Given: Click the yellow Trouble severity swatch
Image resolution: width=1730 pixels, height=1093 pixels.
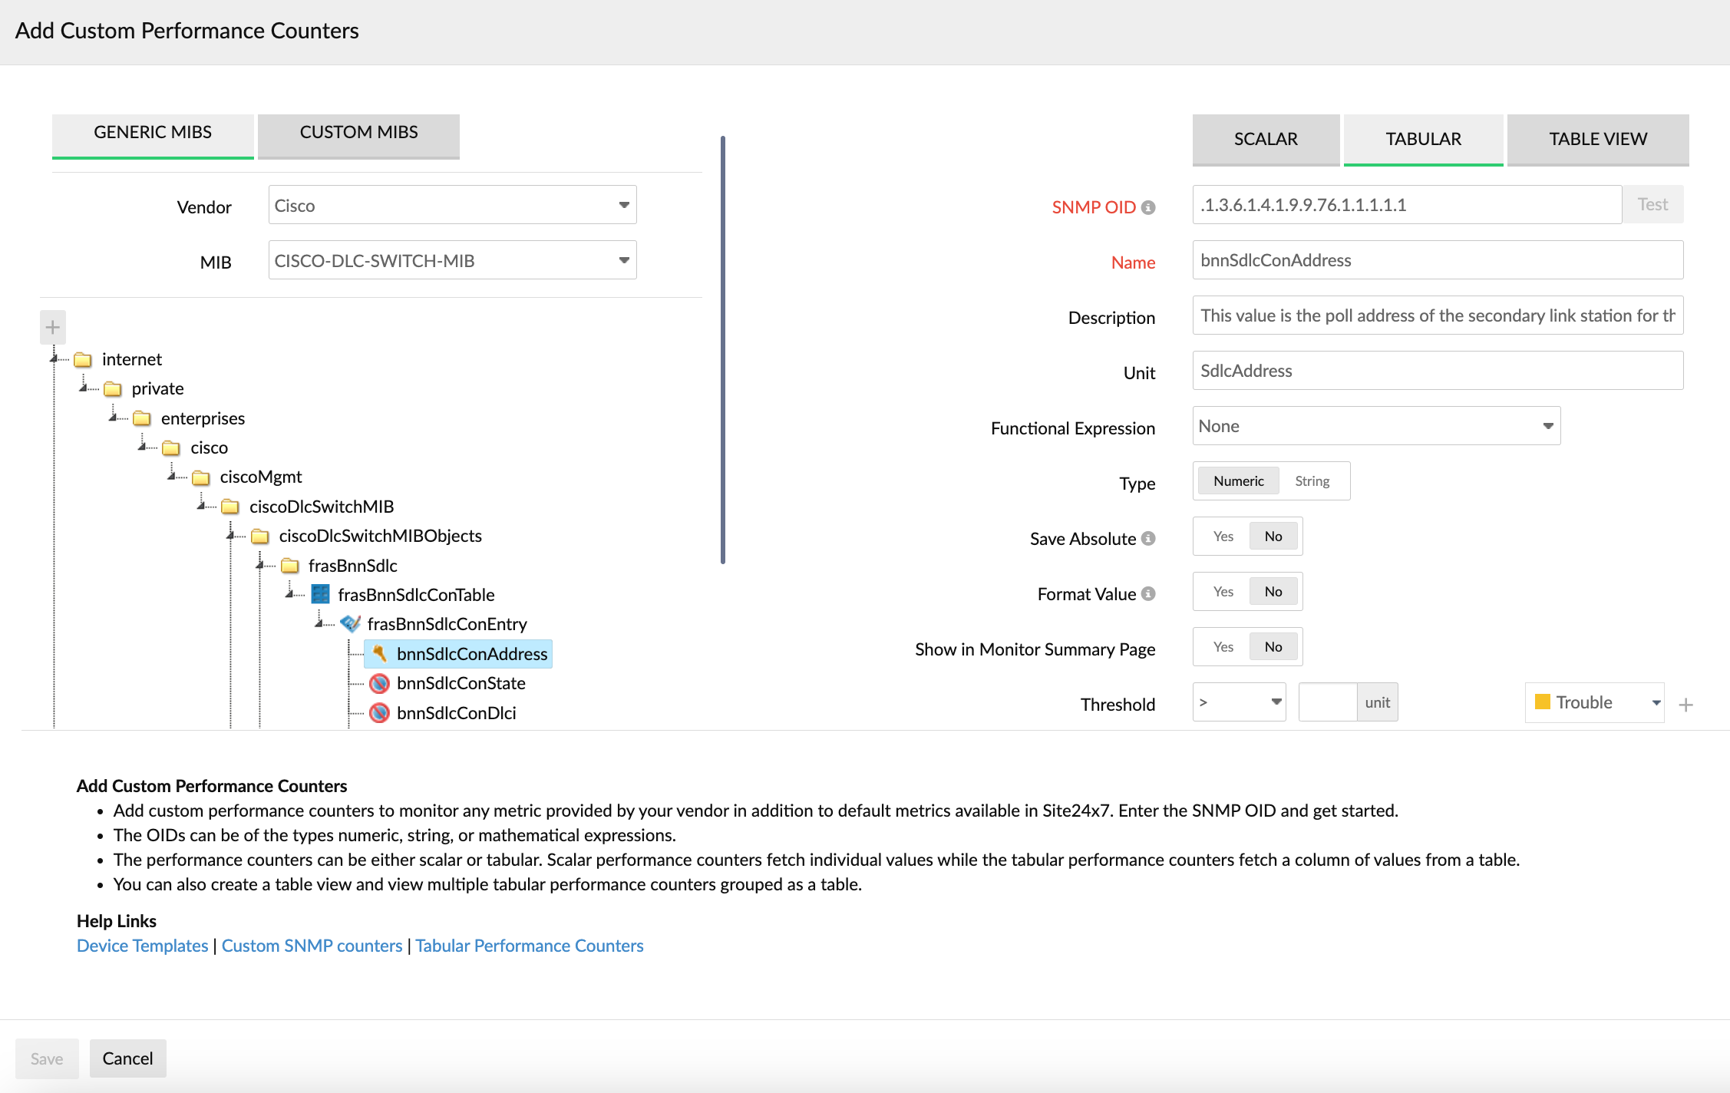Looking at the screenshot, I should pyautogui.click(x=1543, y=702).
